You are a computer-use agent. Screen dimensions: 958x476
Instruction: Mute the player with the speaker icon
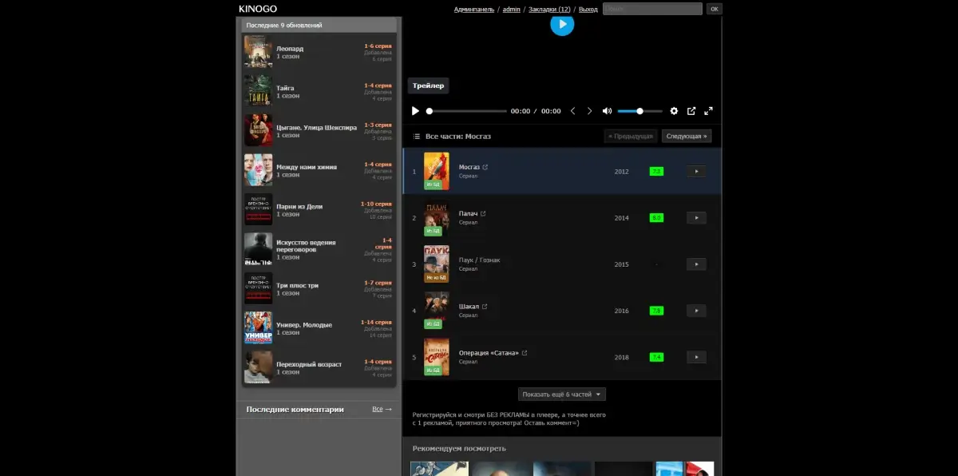[x=607, y=111]
